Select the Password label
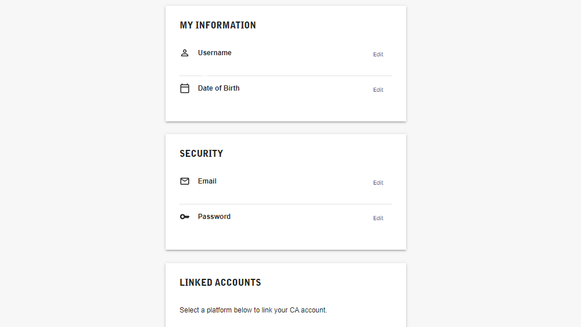The height and width of the screenshot is (327, 581). pyautogui.click(x=214, y=217)
